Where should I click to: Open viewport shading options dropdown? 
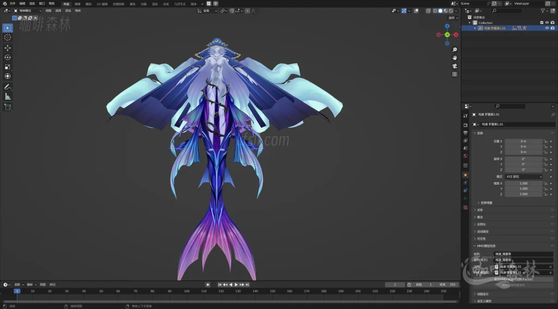click(456, 11)
